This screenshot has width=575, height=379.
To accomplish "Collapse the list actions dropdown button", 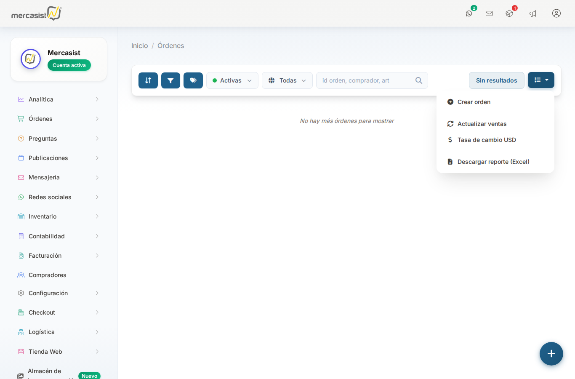I will coord(541,80).
